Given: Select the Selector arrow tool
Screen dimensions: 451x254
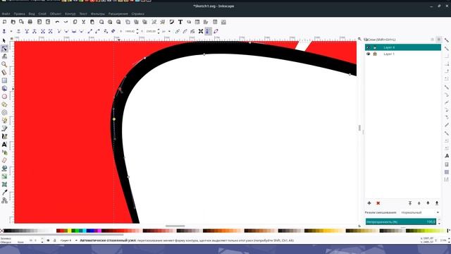Looking at the screenshot, I should click(x=4, y=41).
